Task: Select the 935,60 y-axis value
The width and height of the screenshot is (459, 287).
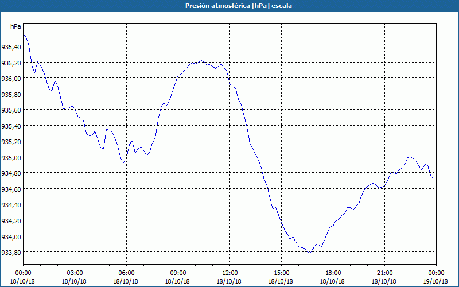Action: (x=11, y=110)
